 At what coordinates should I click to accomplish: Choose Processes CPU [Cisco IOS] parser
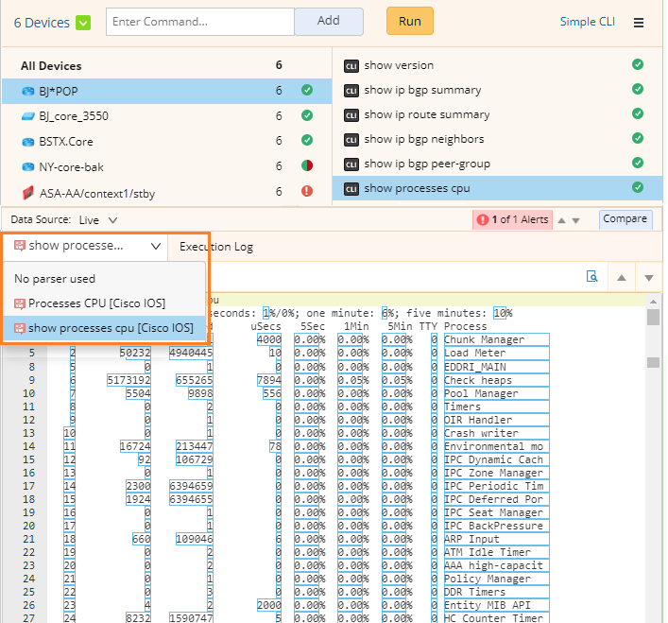pos(96,303)
